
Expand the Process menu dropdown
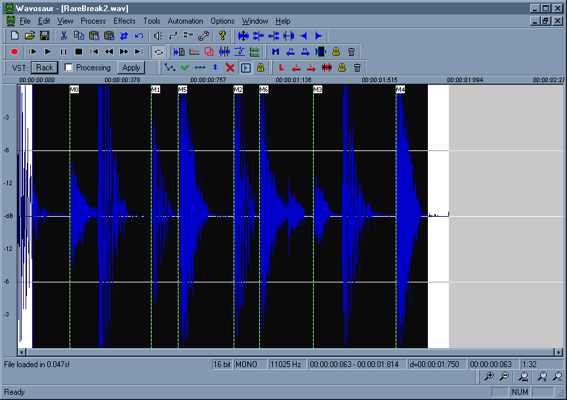point(93,21)
